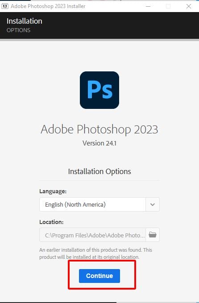Click the Photoshop Ps logo

pyautogui.click(x=99, y=90)
